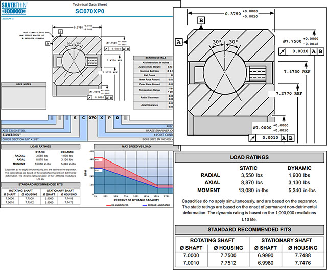The width and height of the screenshot is (327, 270).
Task: Click the Max Speed vs Load chart header
Action: click(133, 147)
